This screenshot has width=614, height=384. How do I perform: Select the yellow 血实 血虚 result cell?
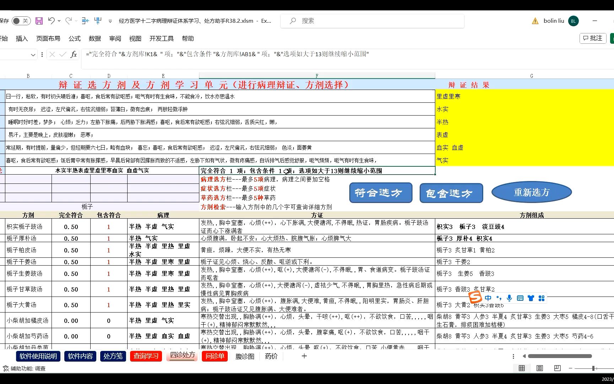[524, 148]
